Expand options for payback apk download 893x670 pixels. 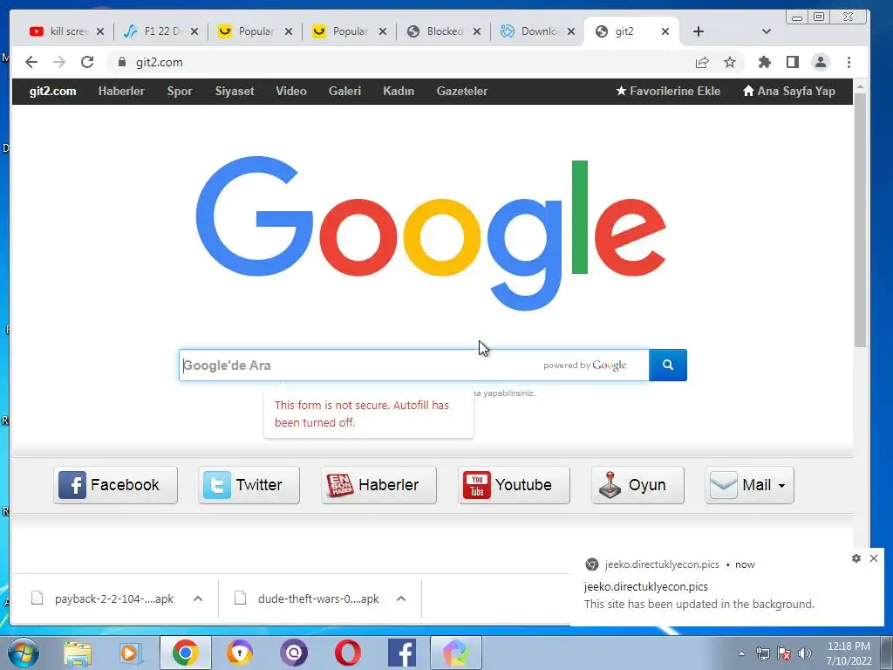(x=198, y=598)
